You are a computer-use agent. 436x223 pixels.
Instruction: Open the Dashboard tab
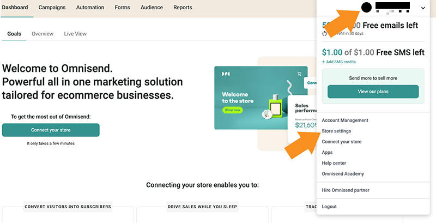click(x=15, y=8)
